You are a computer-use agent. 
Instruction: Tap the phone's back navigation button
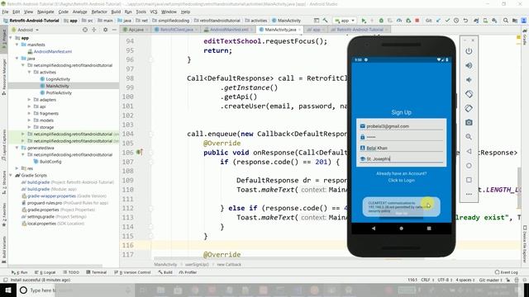tap(374, 228)
